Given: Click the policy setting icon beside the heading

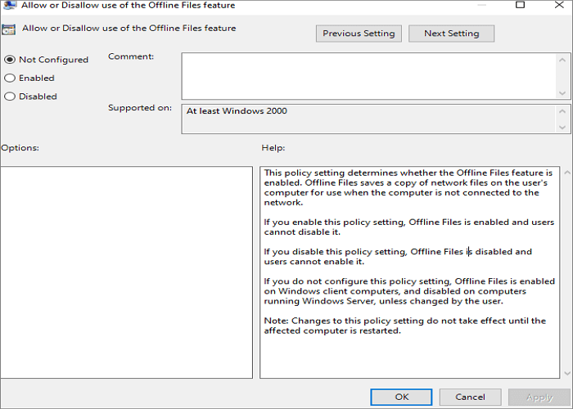Looking at the screenshot, I should point(8,30).
